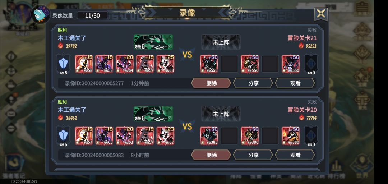Tap dark shield level 0 in first replay
Screen dimensions: 388x184
coord(311,64)
